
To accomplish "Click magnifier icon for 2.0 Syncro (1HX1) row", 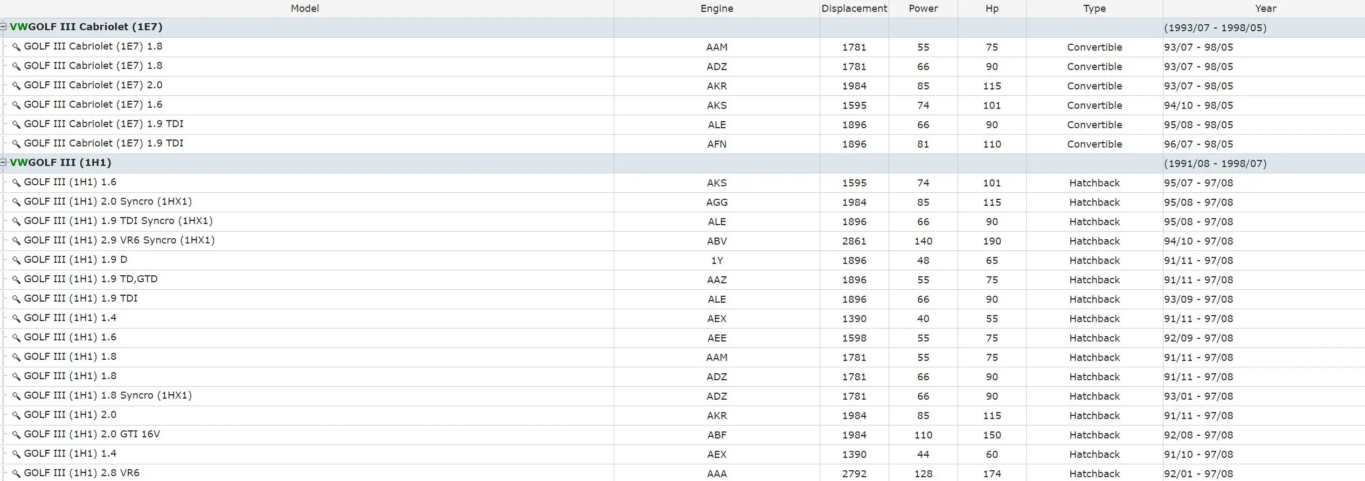I will (16, 202).
